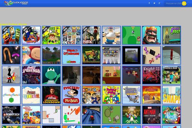Open the Ransom game thumbnail

point(91,95)
